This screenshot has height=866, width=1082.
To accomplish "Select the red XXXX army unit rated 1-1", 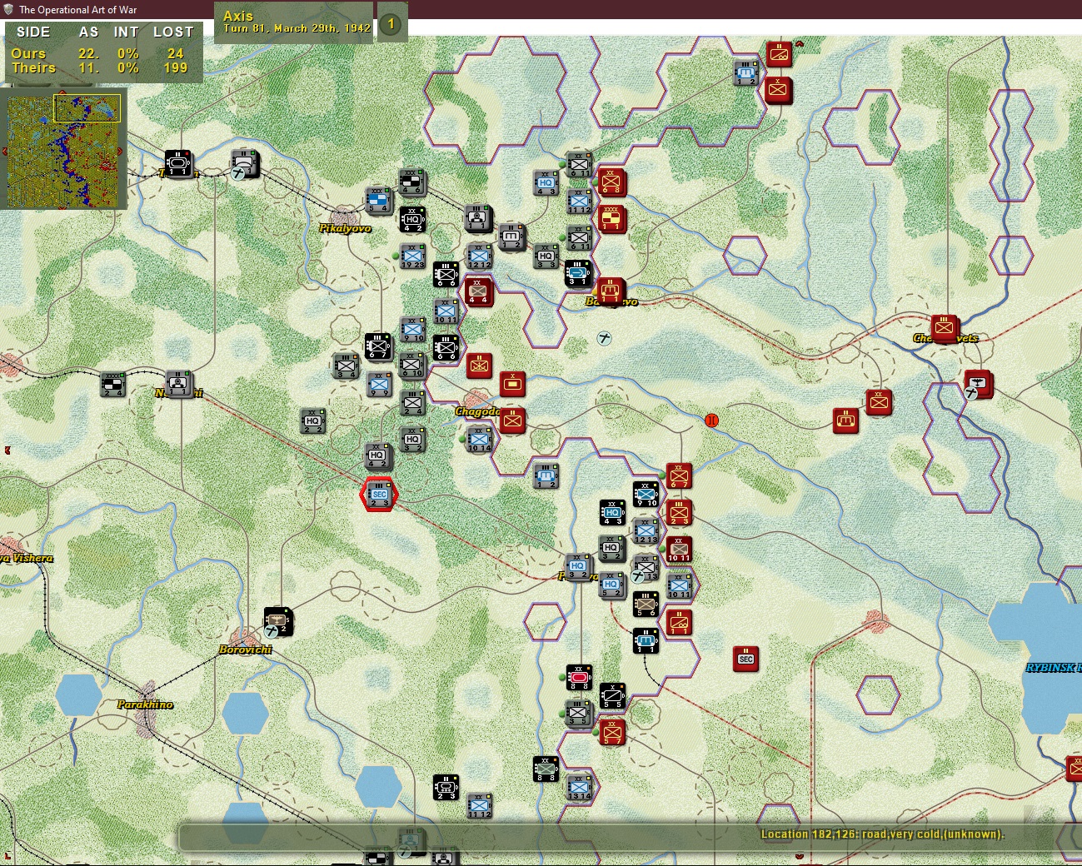I will [x=611, y=219].
